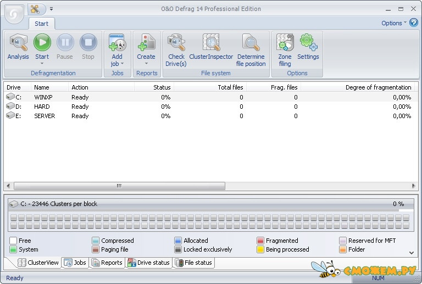
Task: Select the SERVER drive row
Action: coord(211,116)
